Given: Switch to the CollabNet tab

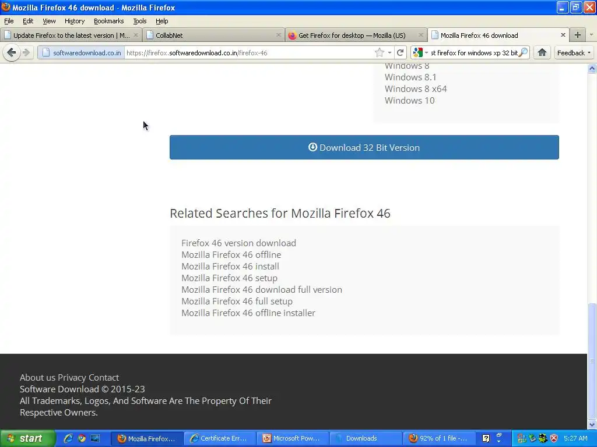Looking at the screenshot, I should pos(213,35).
